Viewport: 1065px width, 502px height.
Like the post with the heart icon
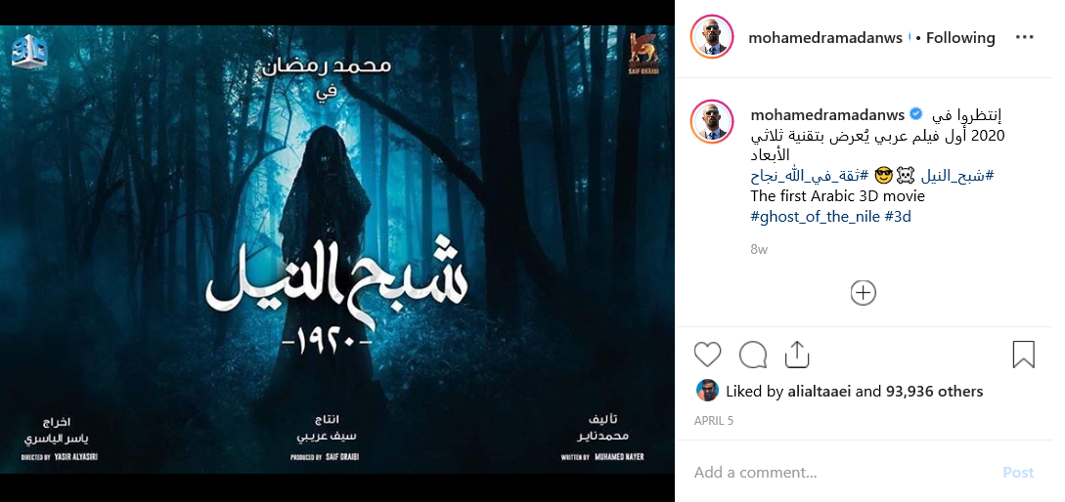[x=707, y=355]
